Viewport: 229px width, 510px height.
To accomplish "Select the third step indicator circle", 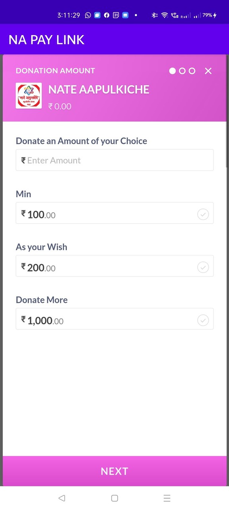I will click(x=192, y=71).
